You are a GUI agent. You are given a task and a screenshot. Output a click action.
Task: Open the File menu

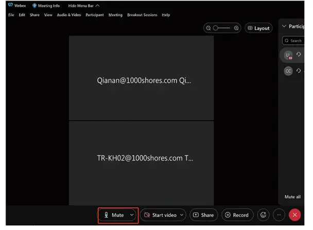coord(11,15)
